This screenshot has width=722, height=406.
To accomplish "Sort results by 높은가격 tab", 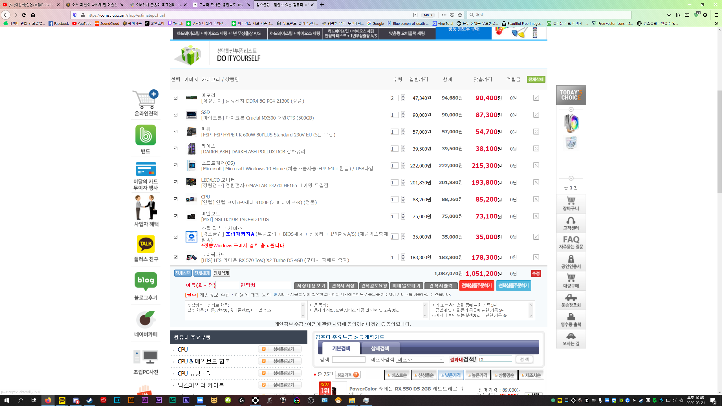I will pyautogui.click(x=477, y=375).
